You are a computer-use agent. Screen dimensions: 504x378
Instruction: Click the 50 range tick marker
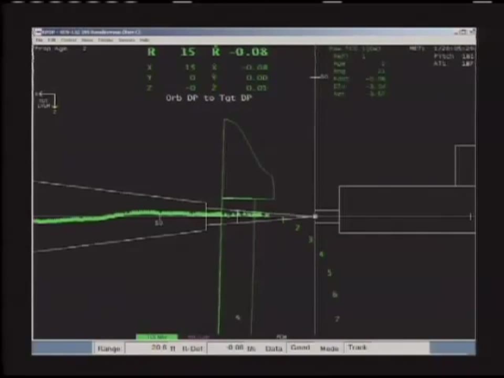click(x=159, y=223)
